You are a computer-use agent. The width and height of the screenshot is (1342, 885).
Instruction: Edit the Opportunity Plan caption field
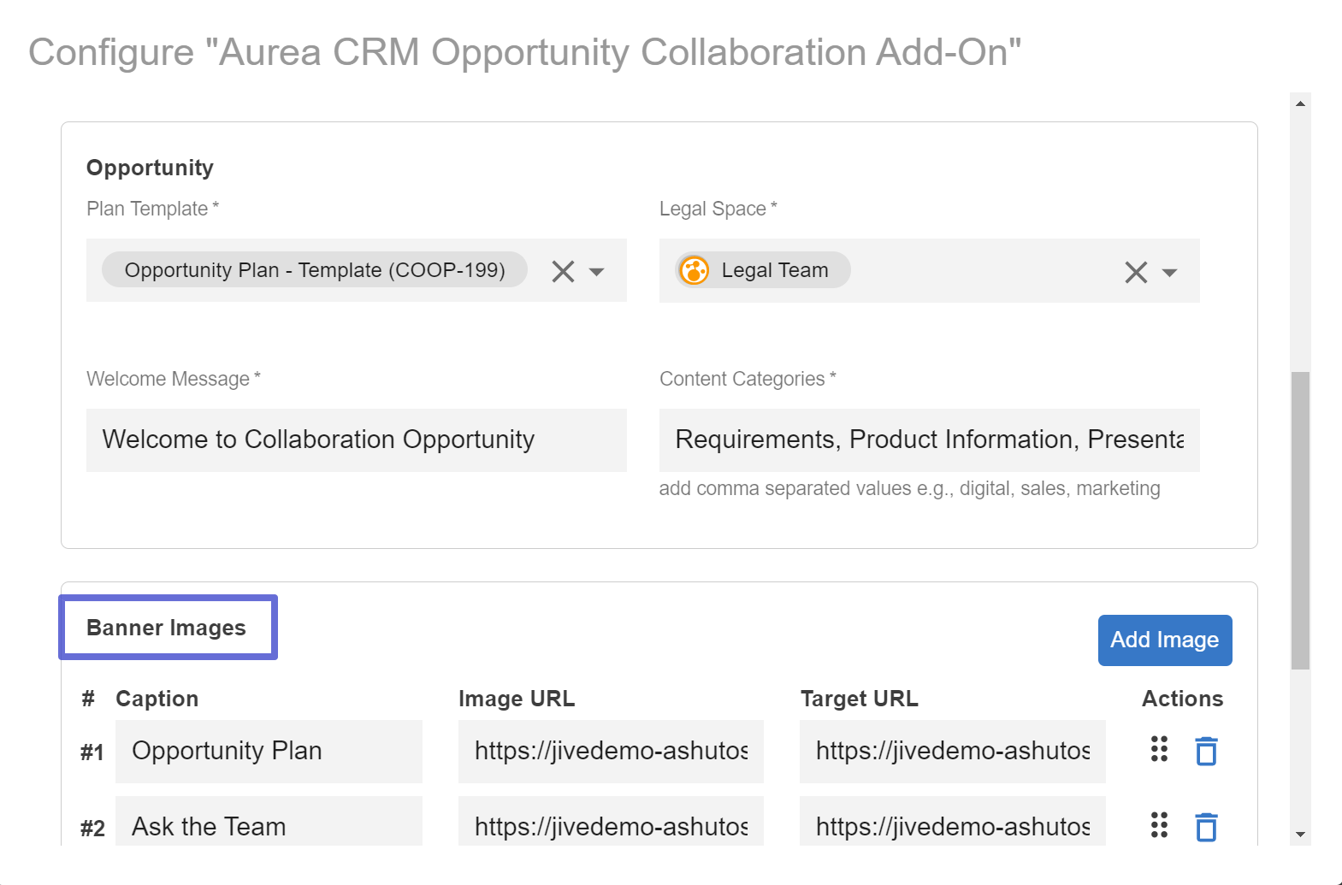(x=269, y=751)
